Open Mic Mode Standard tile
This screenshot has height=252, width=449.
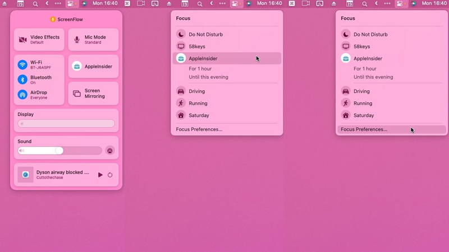(93, 39)
